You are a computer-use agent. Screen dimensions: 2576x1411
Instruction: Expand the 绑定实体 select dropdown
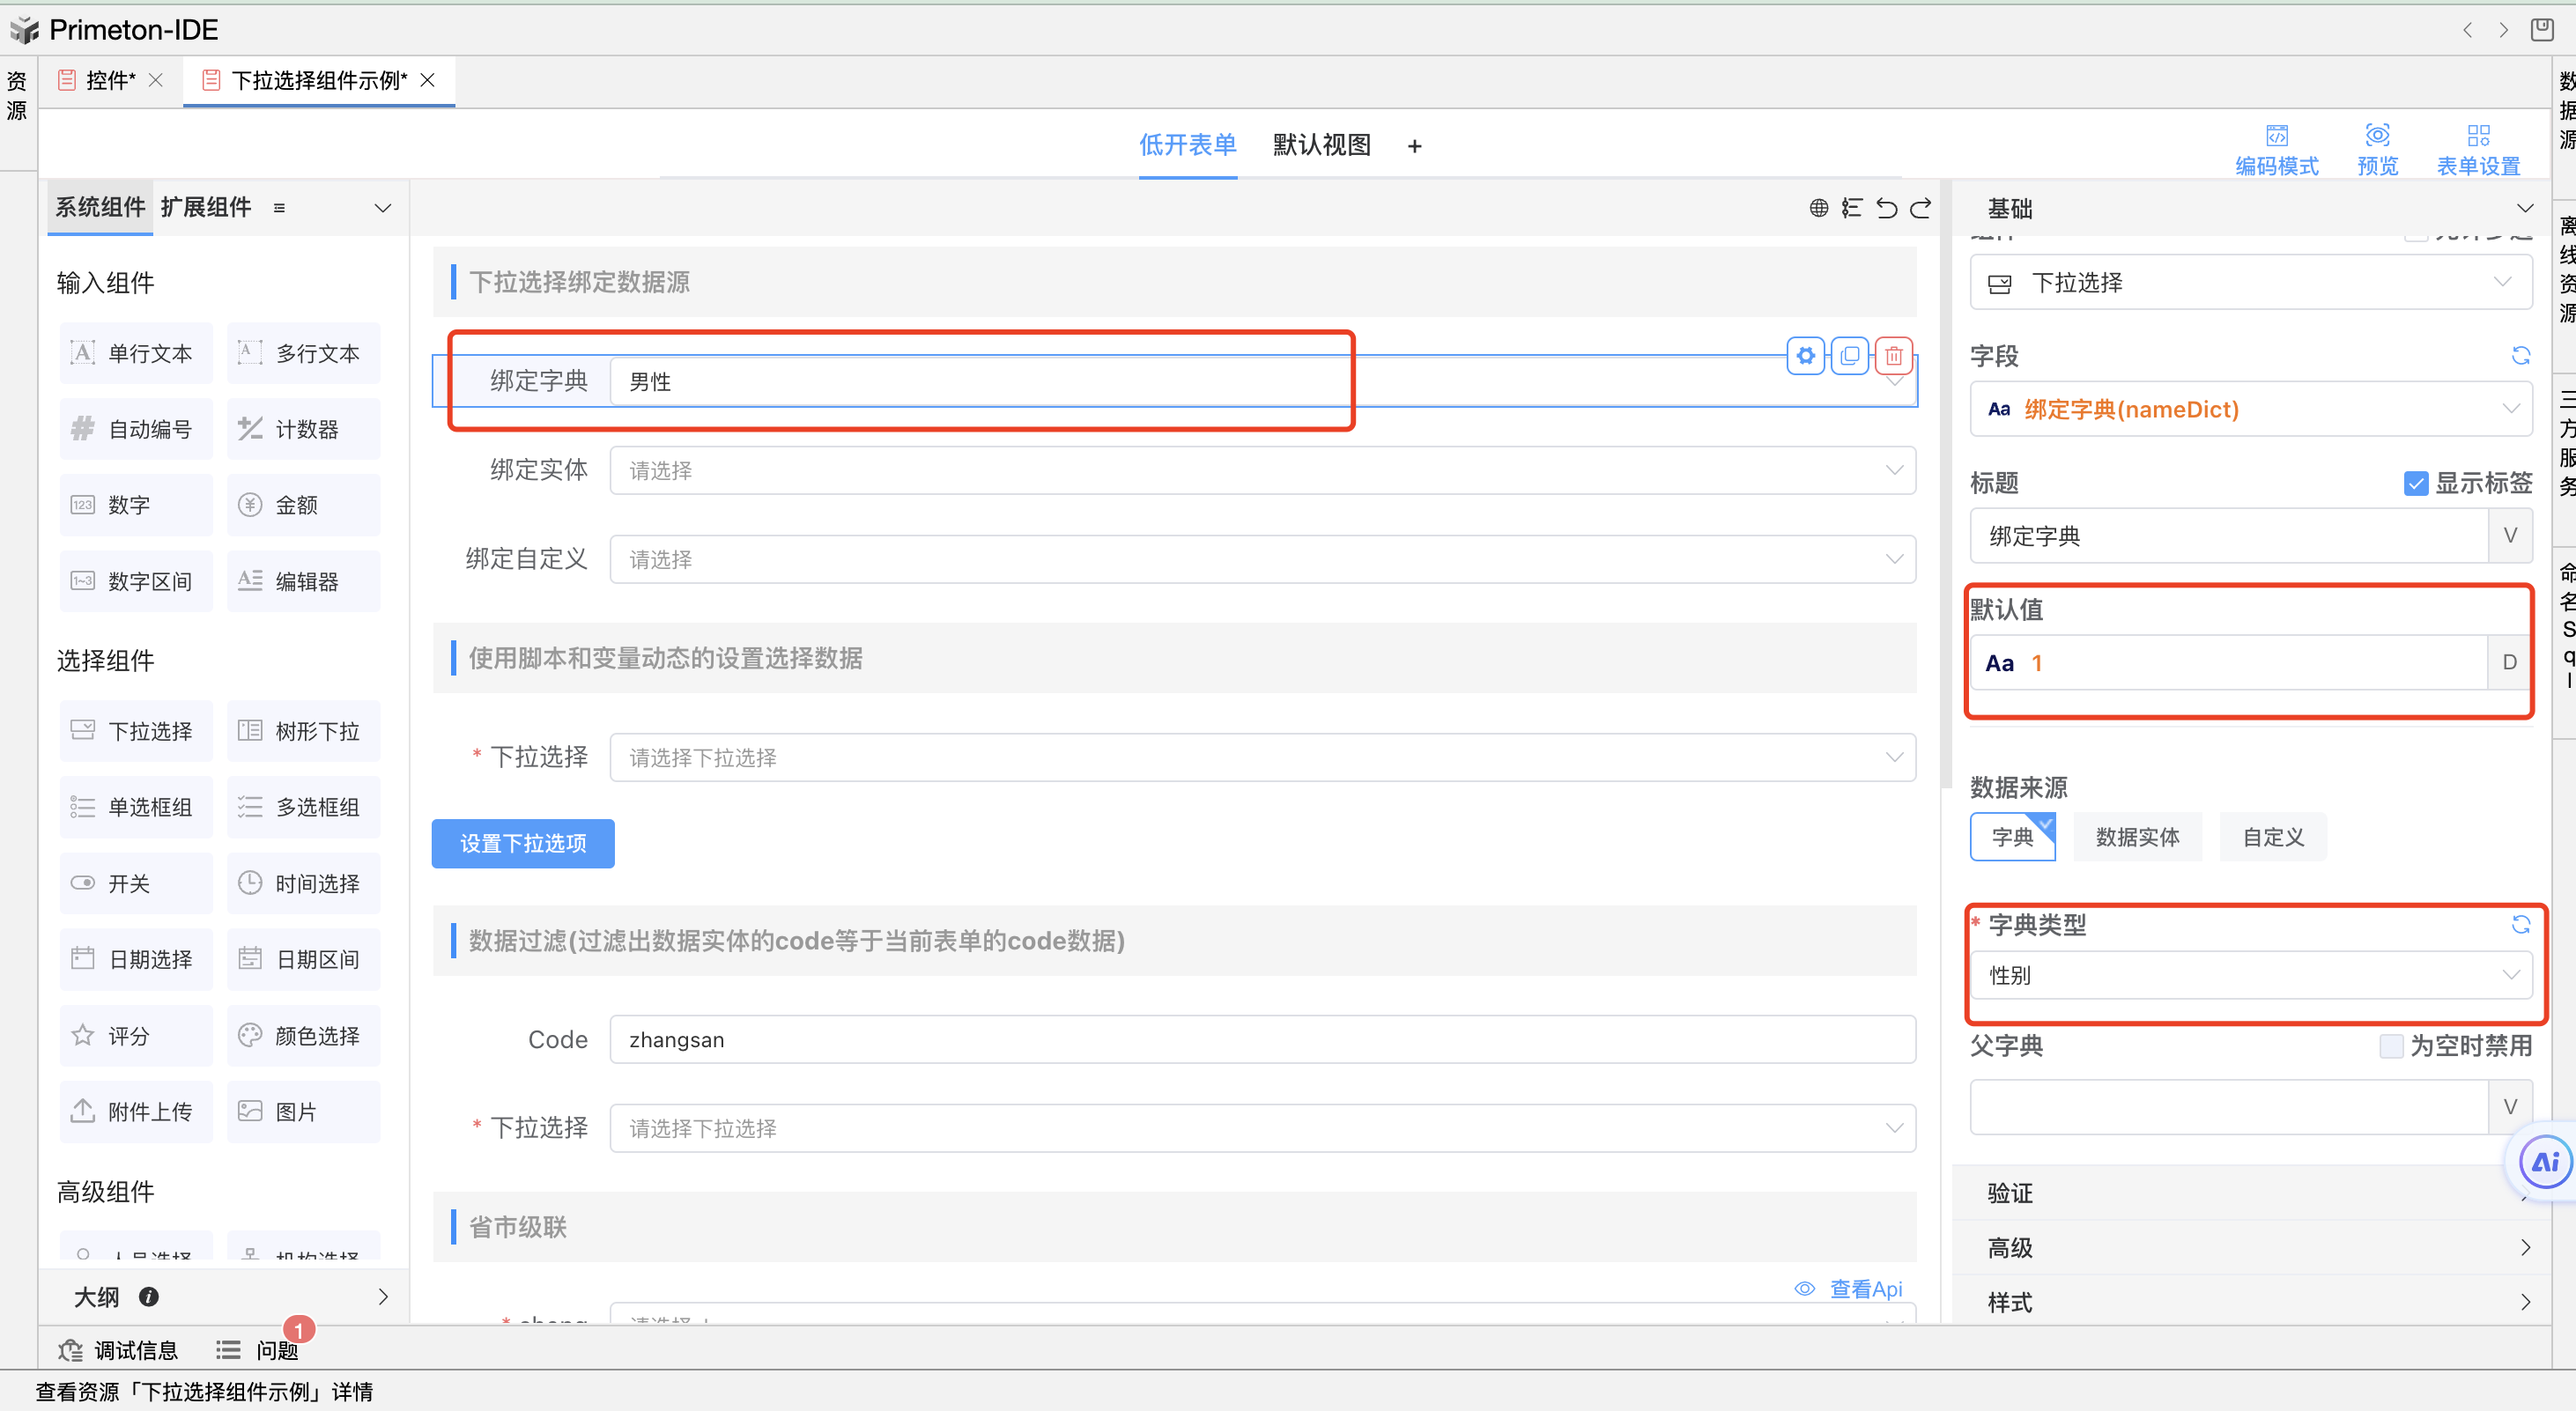pyautogui.click(x=1262, y=471)
